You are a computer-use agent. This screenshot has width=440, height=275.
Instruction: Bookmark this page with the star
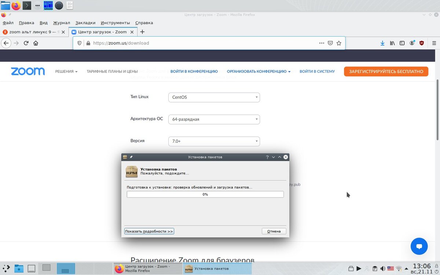pyautogui.click(x=339, y=43)
